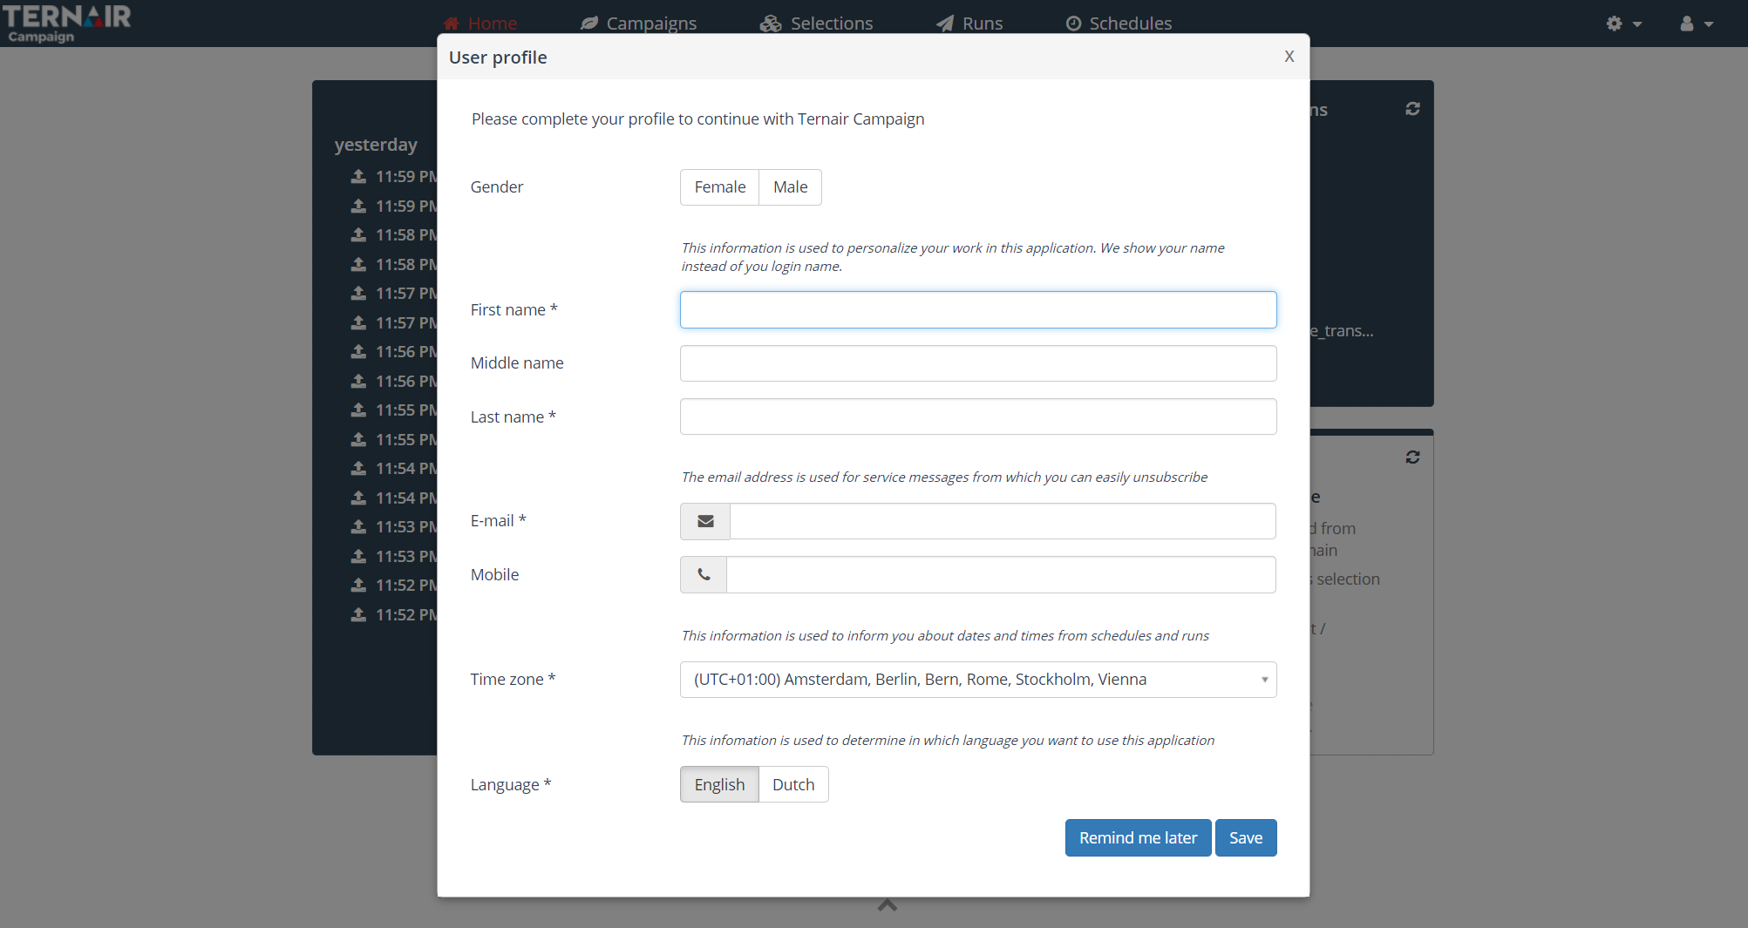Open the Schedules menu

click(x=1119, y=24)
